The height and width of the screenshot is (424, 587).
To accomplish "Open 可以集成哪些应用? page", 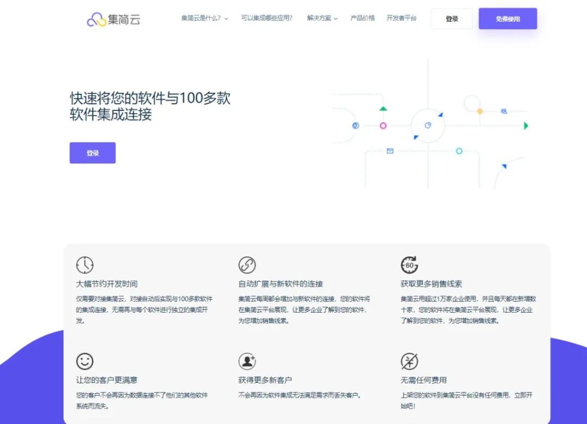I will pos(267,18).
